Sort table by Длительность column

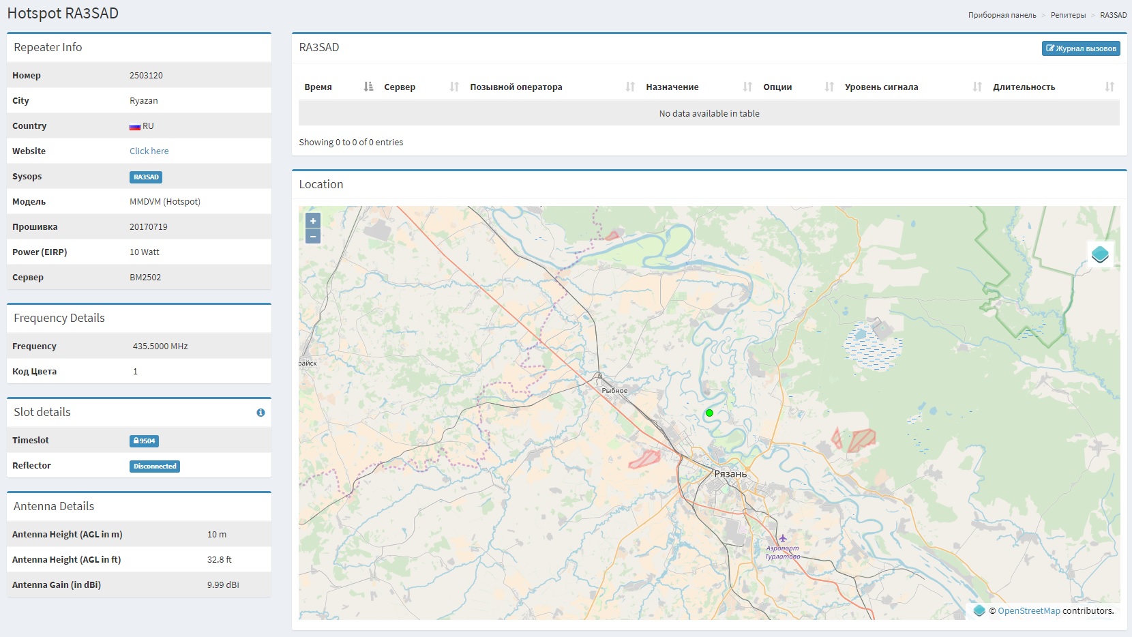[x=1053, y=87]
